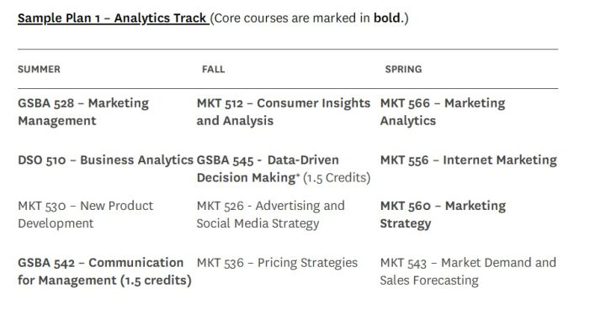Image resolution: width=606 pixels, height=325 pixels.
Task: Click the bold word in the heading note
Action: [x=386, y=18]
